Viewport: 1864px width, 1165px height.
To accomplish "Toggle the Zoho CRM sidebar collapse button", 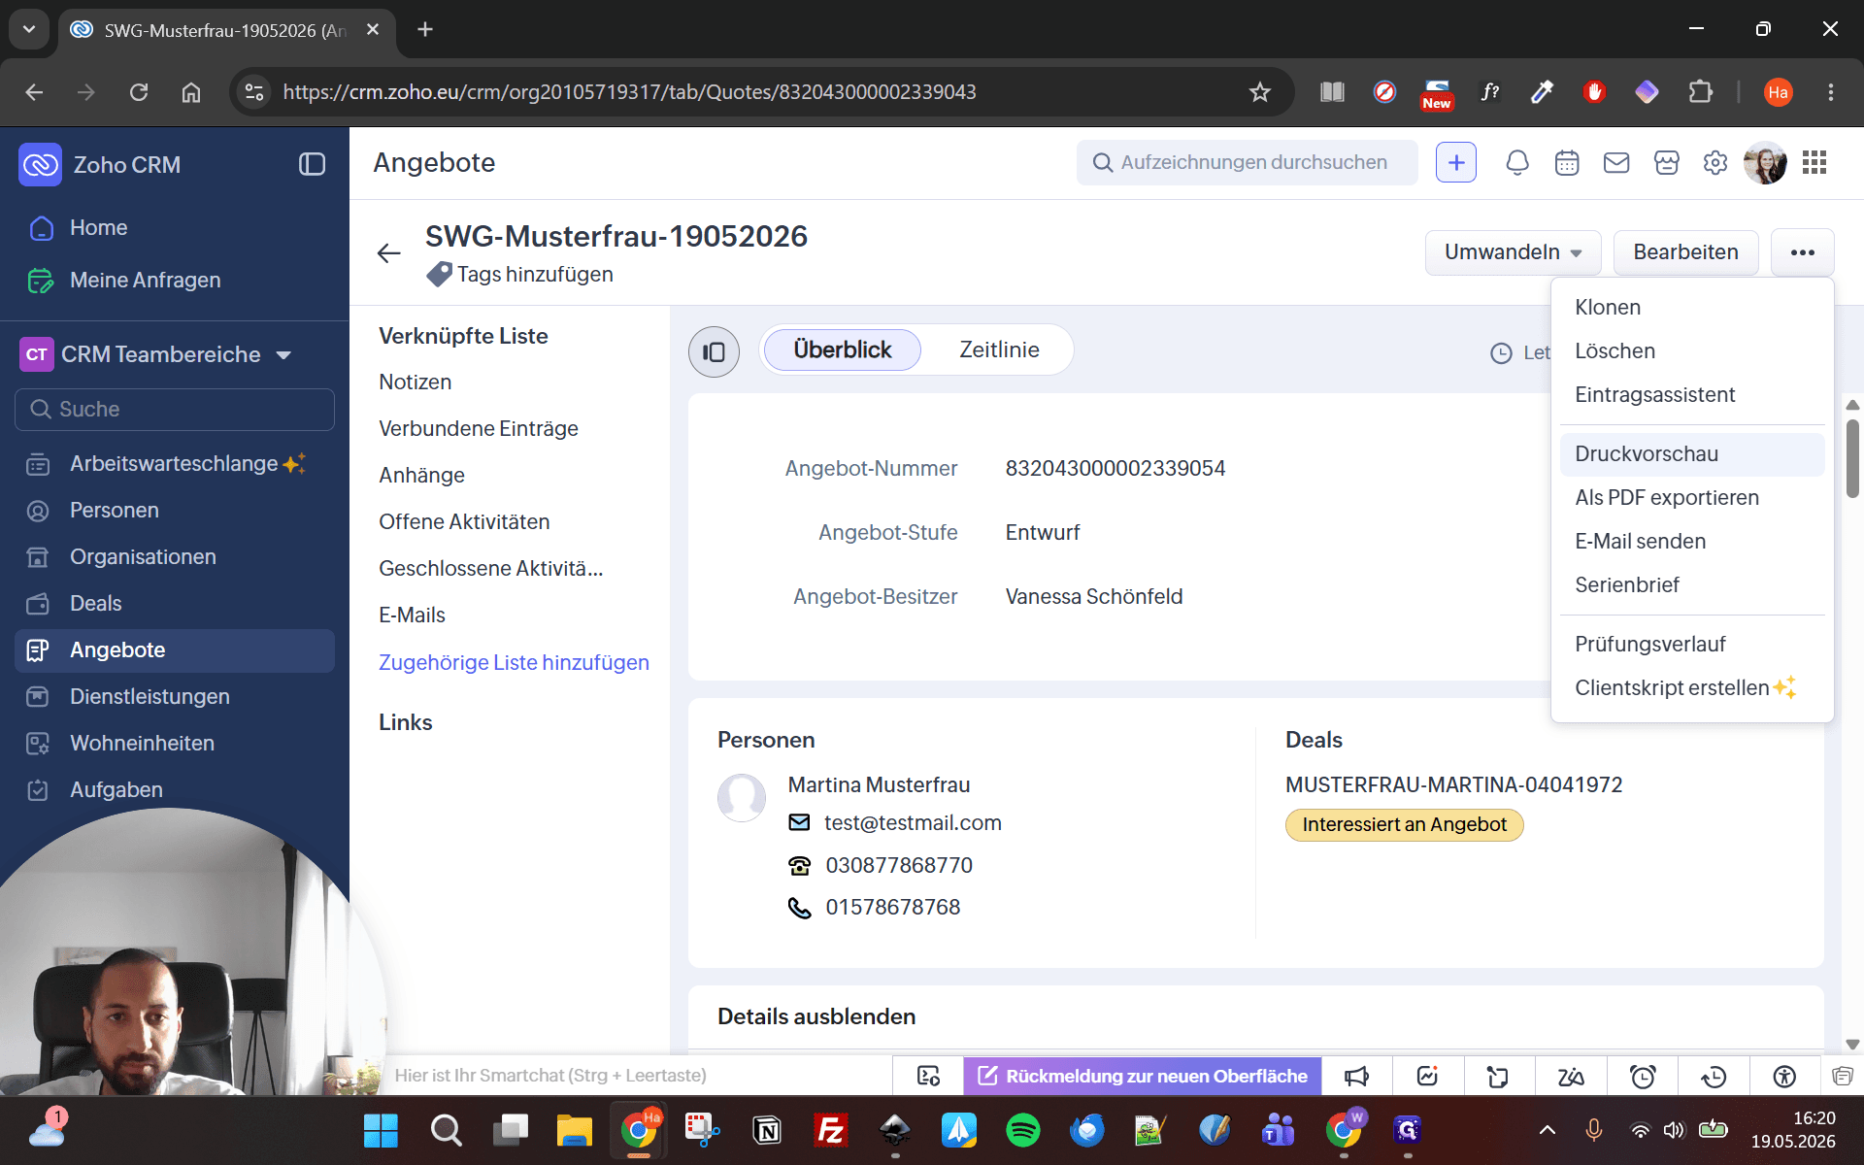I will 312,164.
